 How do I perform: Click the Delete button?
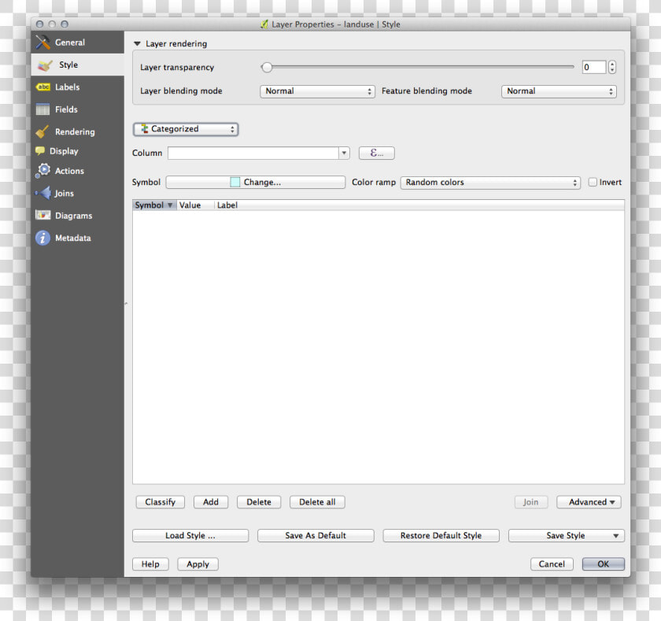pos(259,501)
